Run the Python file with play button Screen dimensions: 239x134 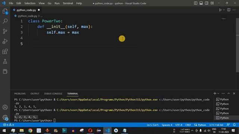[220, 10]
